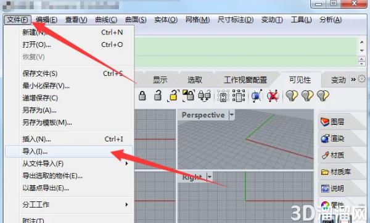
Task: Click the black-and-yellow isolate lock icon
Action: coord(189,96)
